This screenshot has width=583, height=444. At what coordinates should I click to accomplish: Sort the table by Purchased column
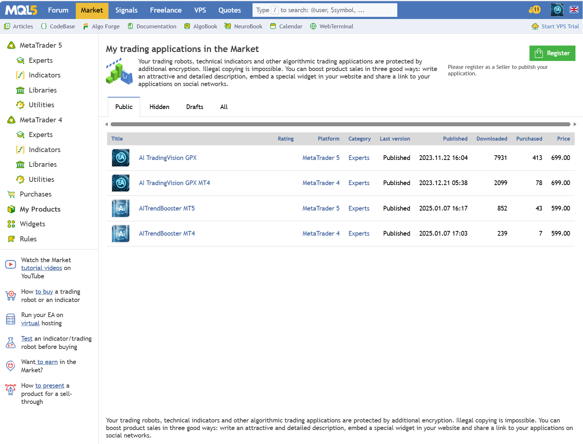(x=529, y=139)
